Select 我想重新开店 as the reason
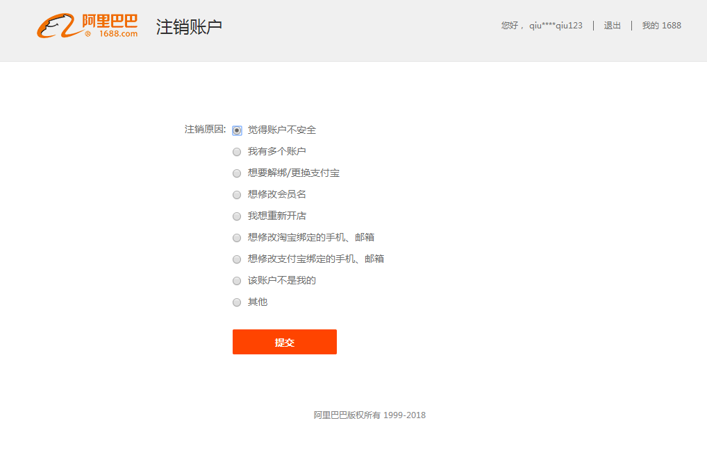The height and width of the screenshot is (466, 707). (237, 216)
